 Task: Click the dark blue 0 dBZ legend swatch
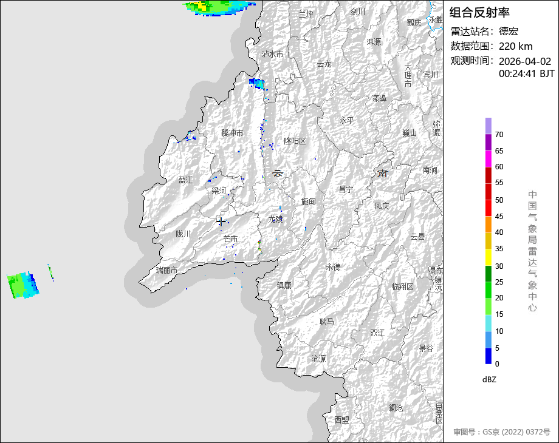point(489,356)
